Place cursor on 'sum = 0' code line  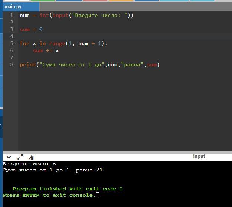click(x=31, y=29)
